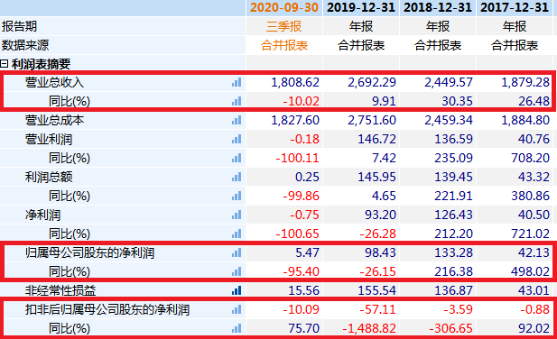Open chart icon for 非经常性损益 row
This screenshot has height=339, width=557.
coord(237,291)
